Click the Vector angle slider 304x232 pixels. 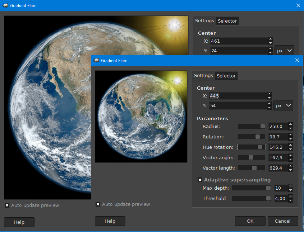252,157
